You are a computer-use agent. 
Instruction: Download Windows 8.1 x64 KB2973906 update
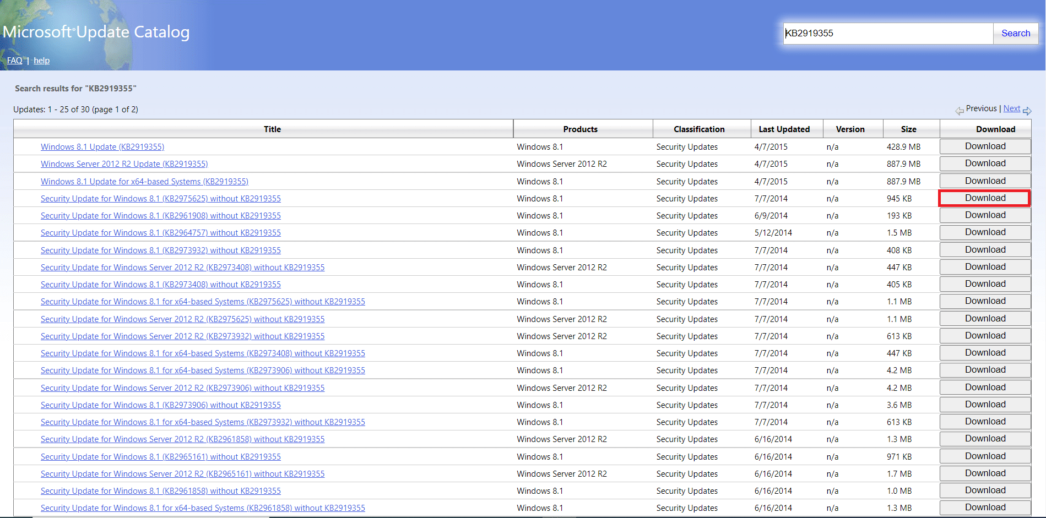[985, 370]
